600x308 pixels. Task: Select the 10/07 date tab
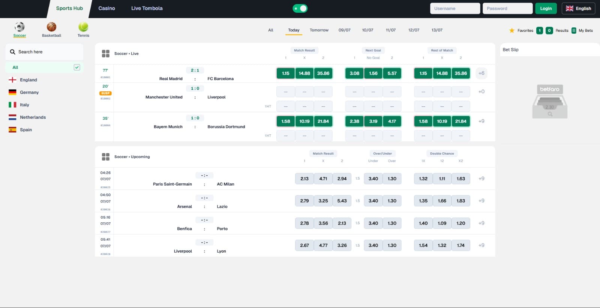[x=367, y=30]
